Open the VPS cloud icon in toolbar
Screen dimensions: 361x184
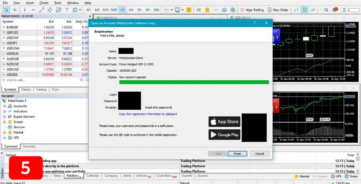coord(225,10)
